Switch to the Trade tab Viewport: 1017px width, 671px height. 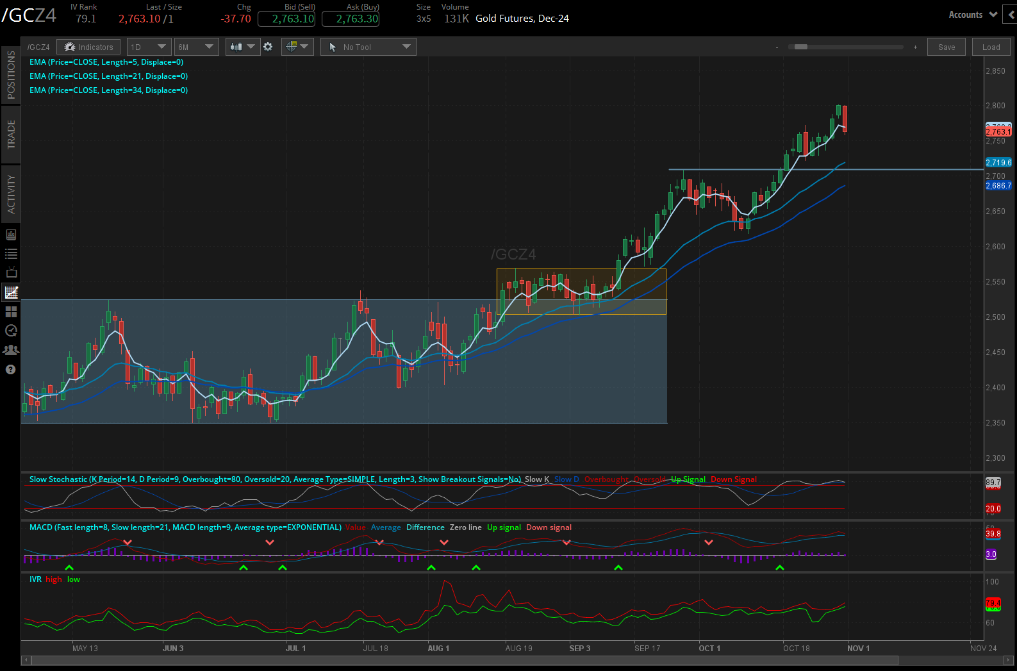click(x=11, y=134)
